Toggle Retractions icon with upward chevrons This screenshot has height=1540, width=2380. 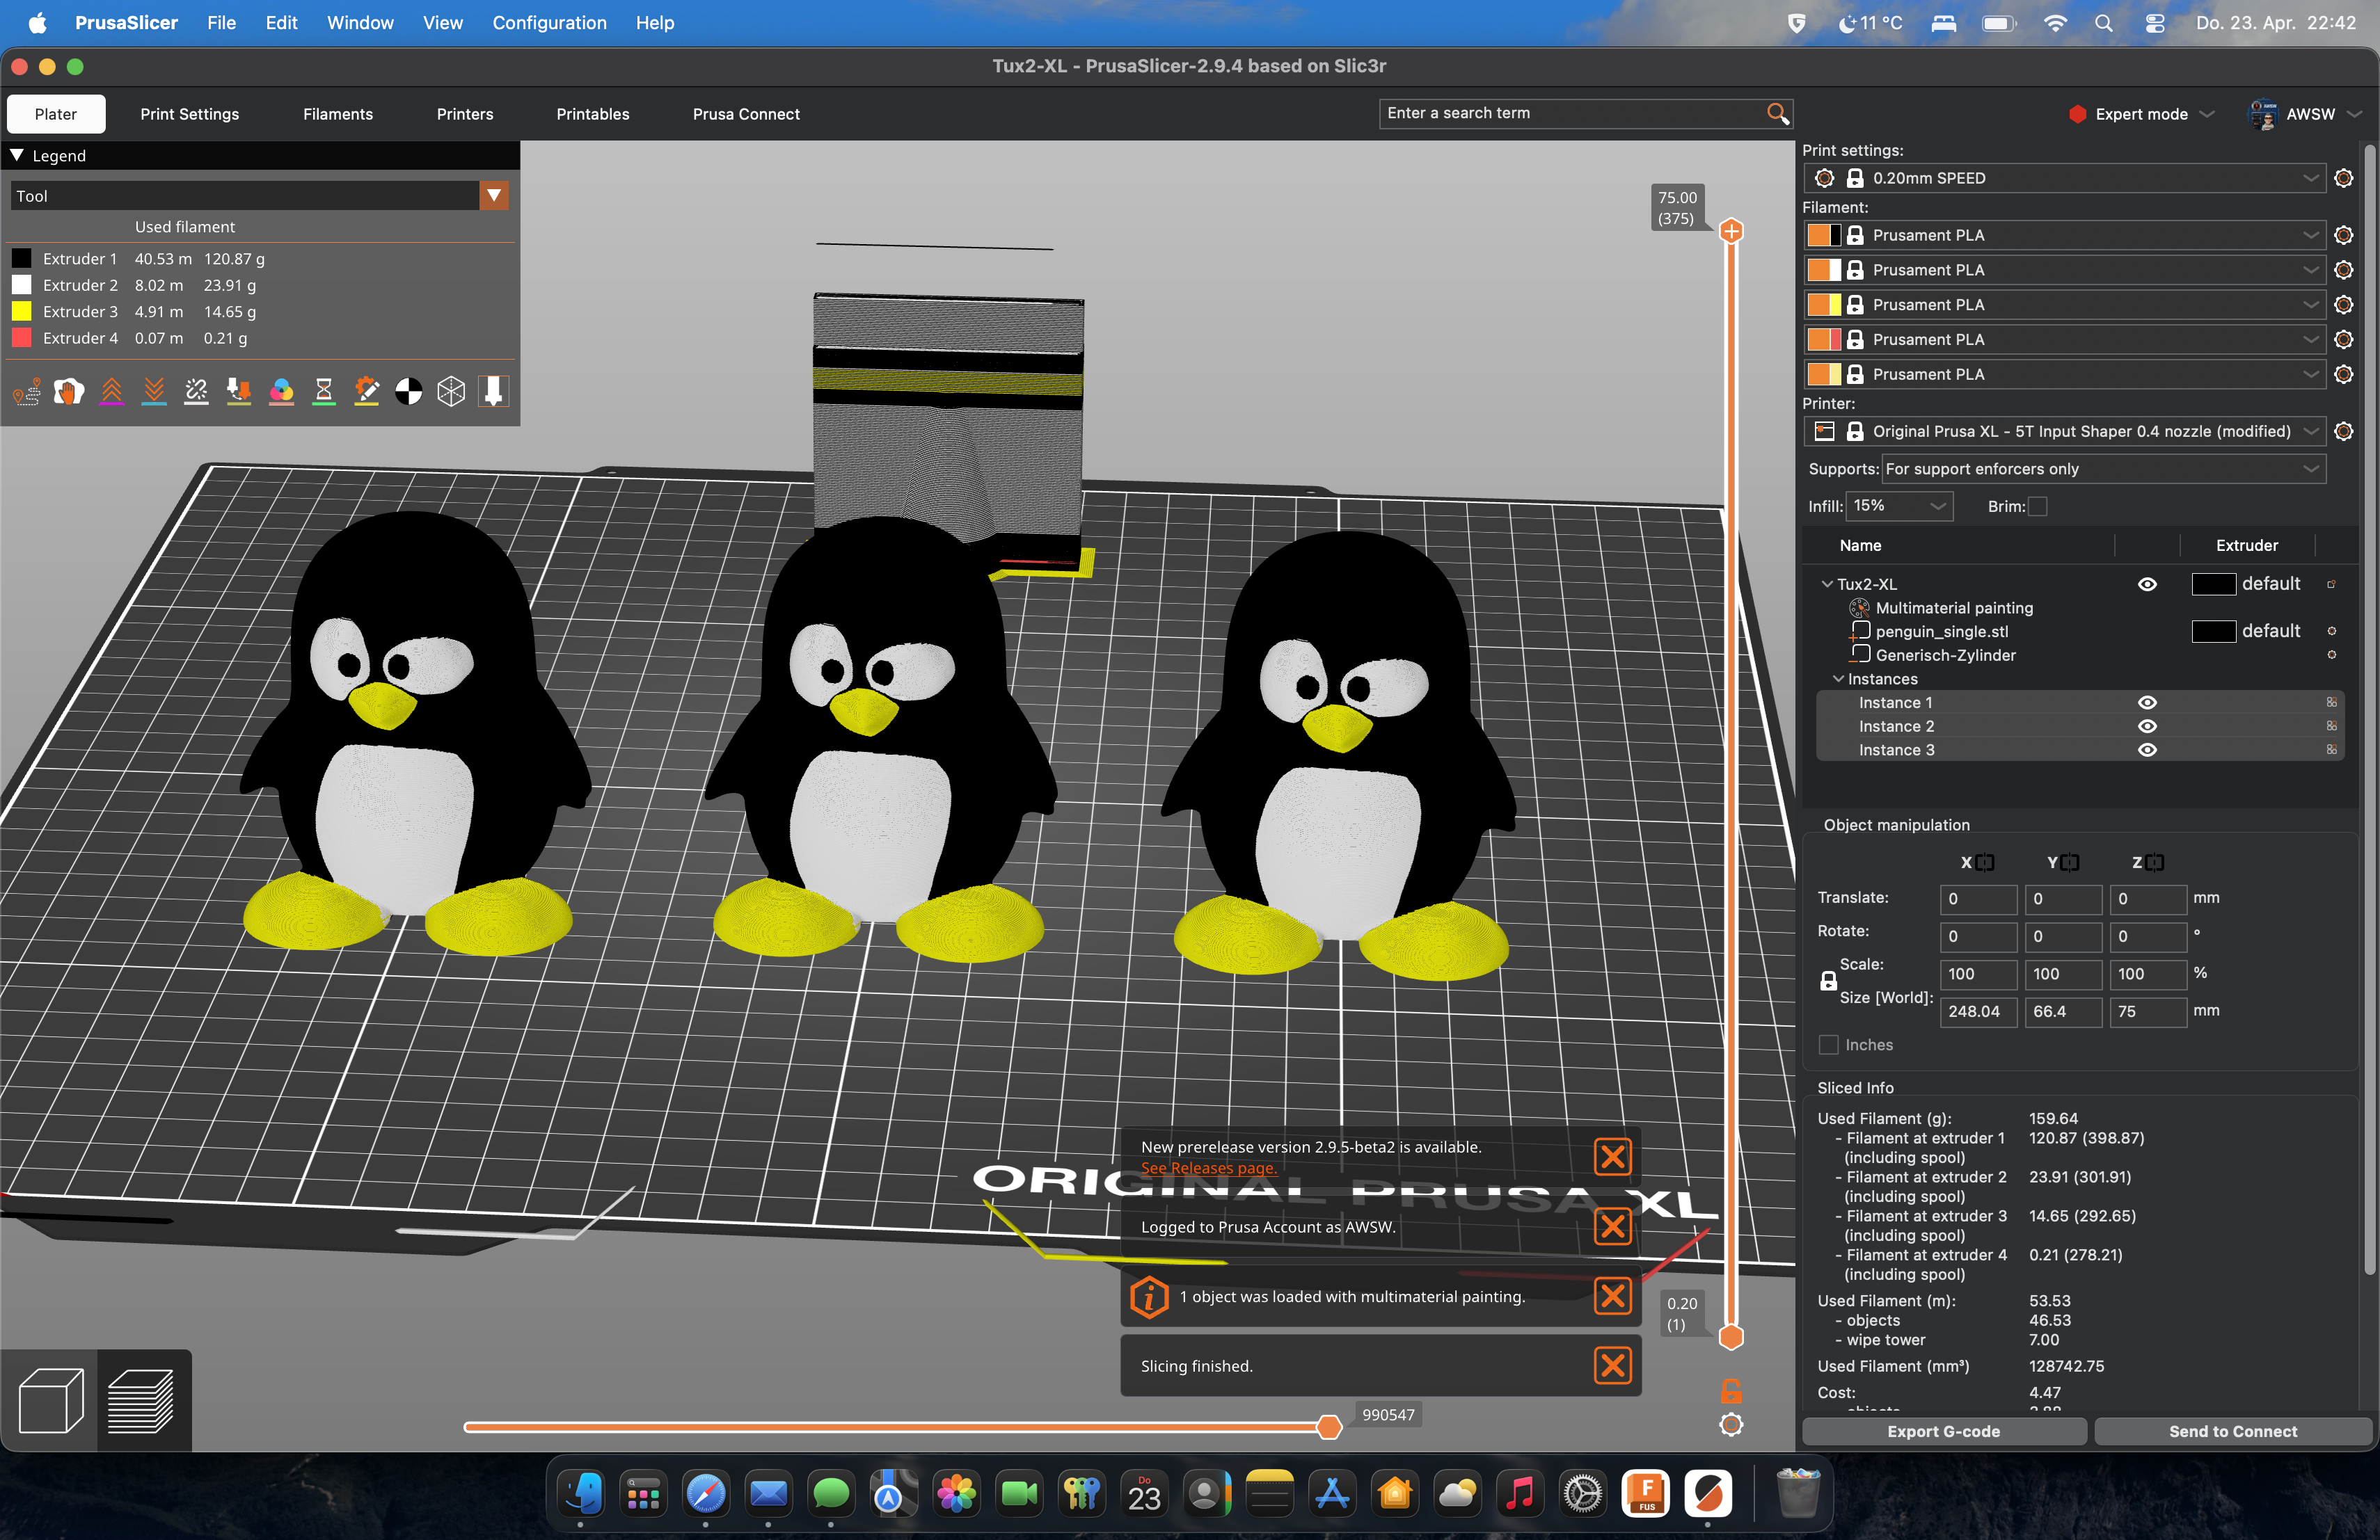112,392
